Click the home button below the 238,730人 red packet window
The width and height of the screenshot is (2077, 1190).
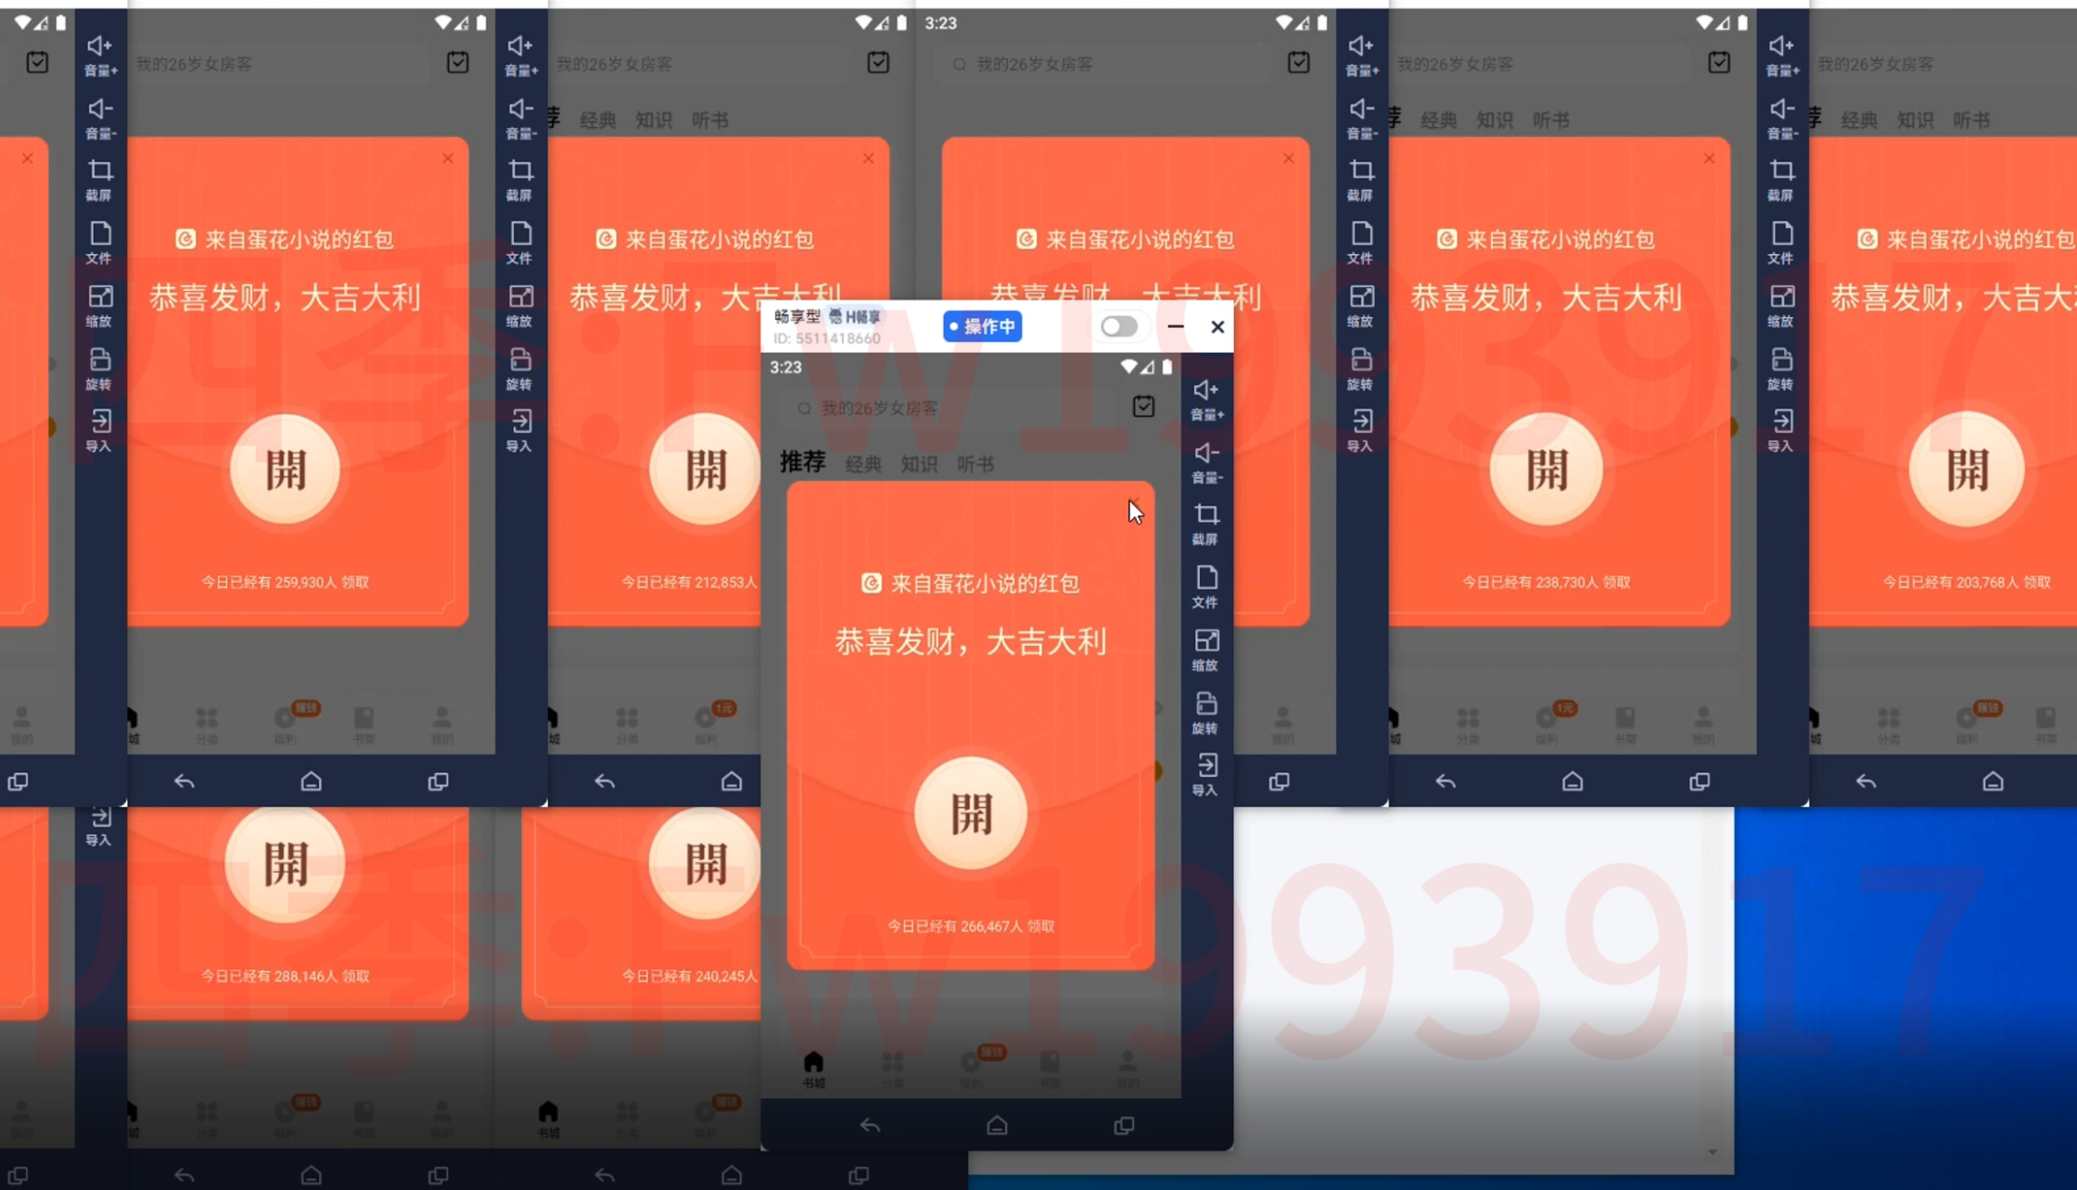tap(1573, 781)
